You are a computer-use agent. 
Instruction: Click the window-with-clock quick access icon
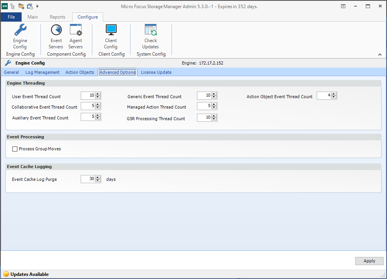point(30,7)
